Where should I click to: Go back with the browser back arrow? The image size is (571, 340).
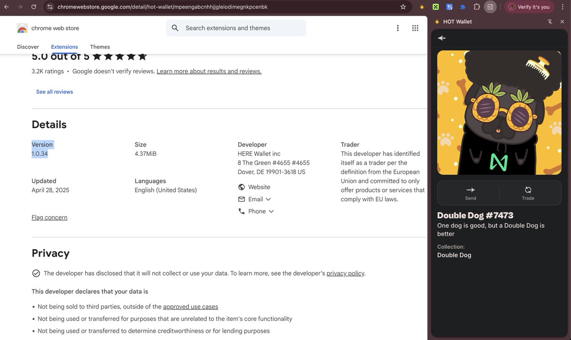[7, 7]
